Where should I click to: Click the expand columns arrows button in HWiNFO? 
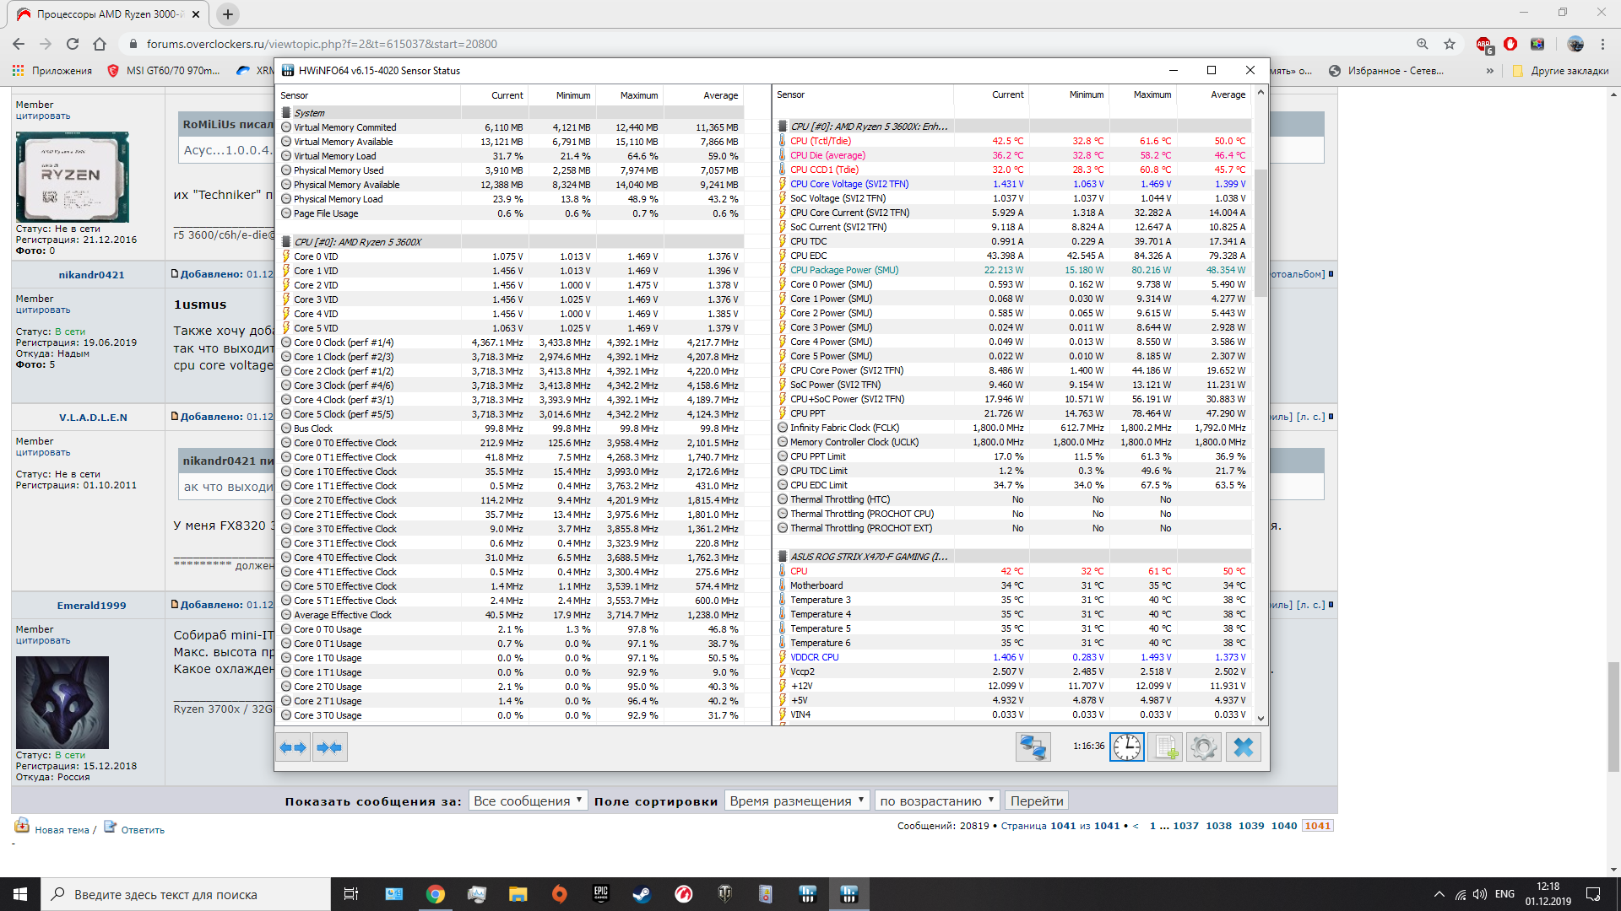tap(293, 747)
